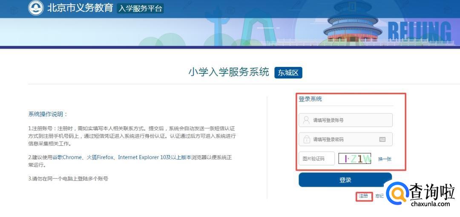Click the instruction paragraph starting 1.注册账号

point(132,136)
